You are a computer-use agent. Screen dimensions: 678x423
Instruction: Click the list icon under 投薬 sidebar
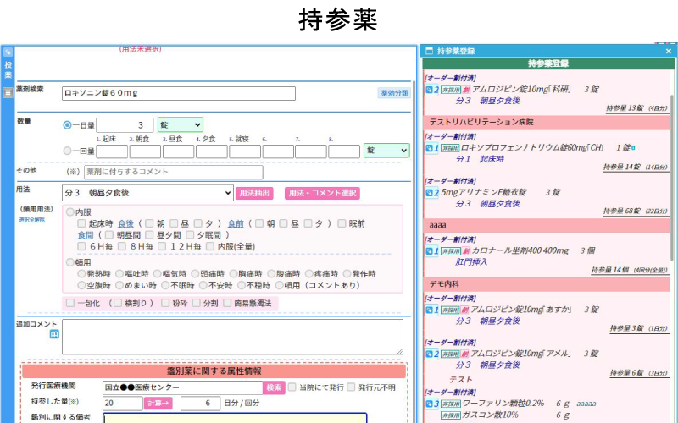8,92
